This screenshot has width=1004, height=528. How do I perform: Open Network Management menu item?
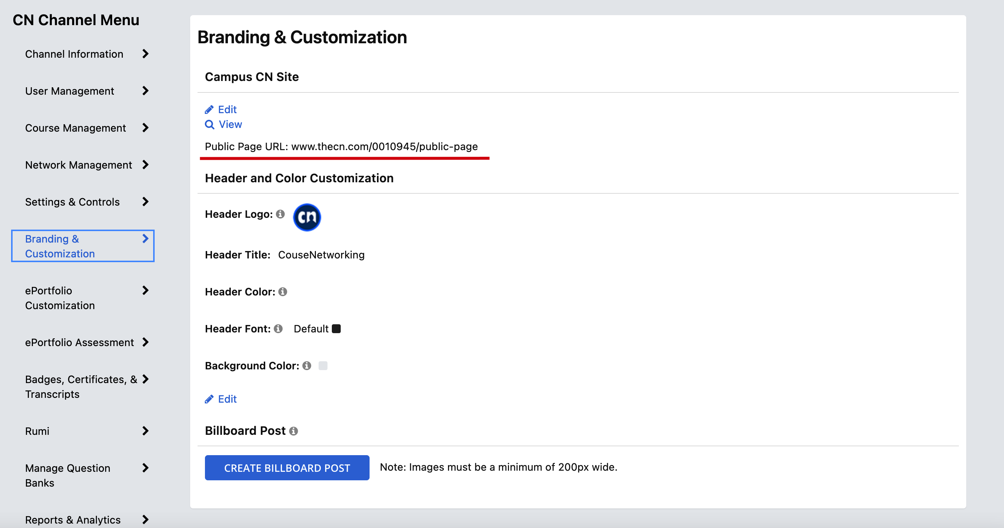pyautogui.click(x=79, y=165)
